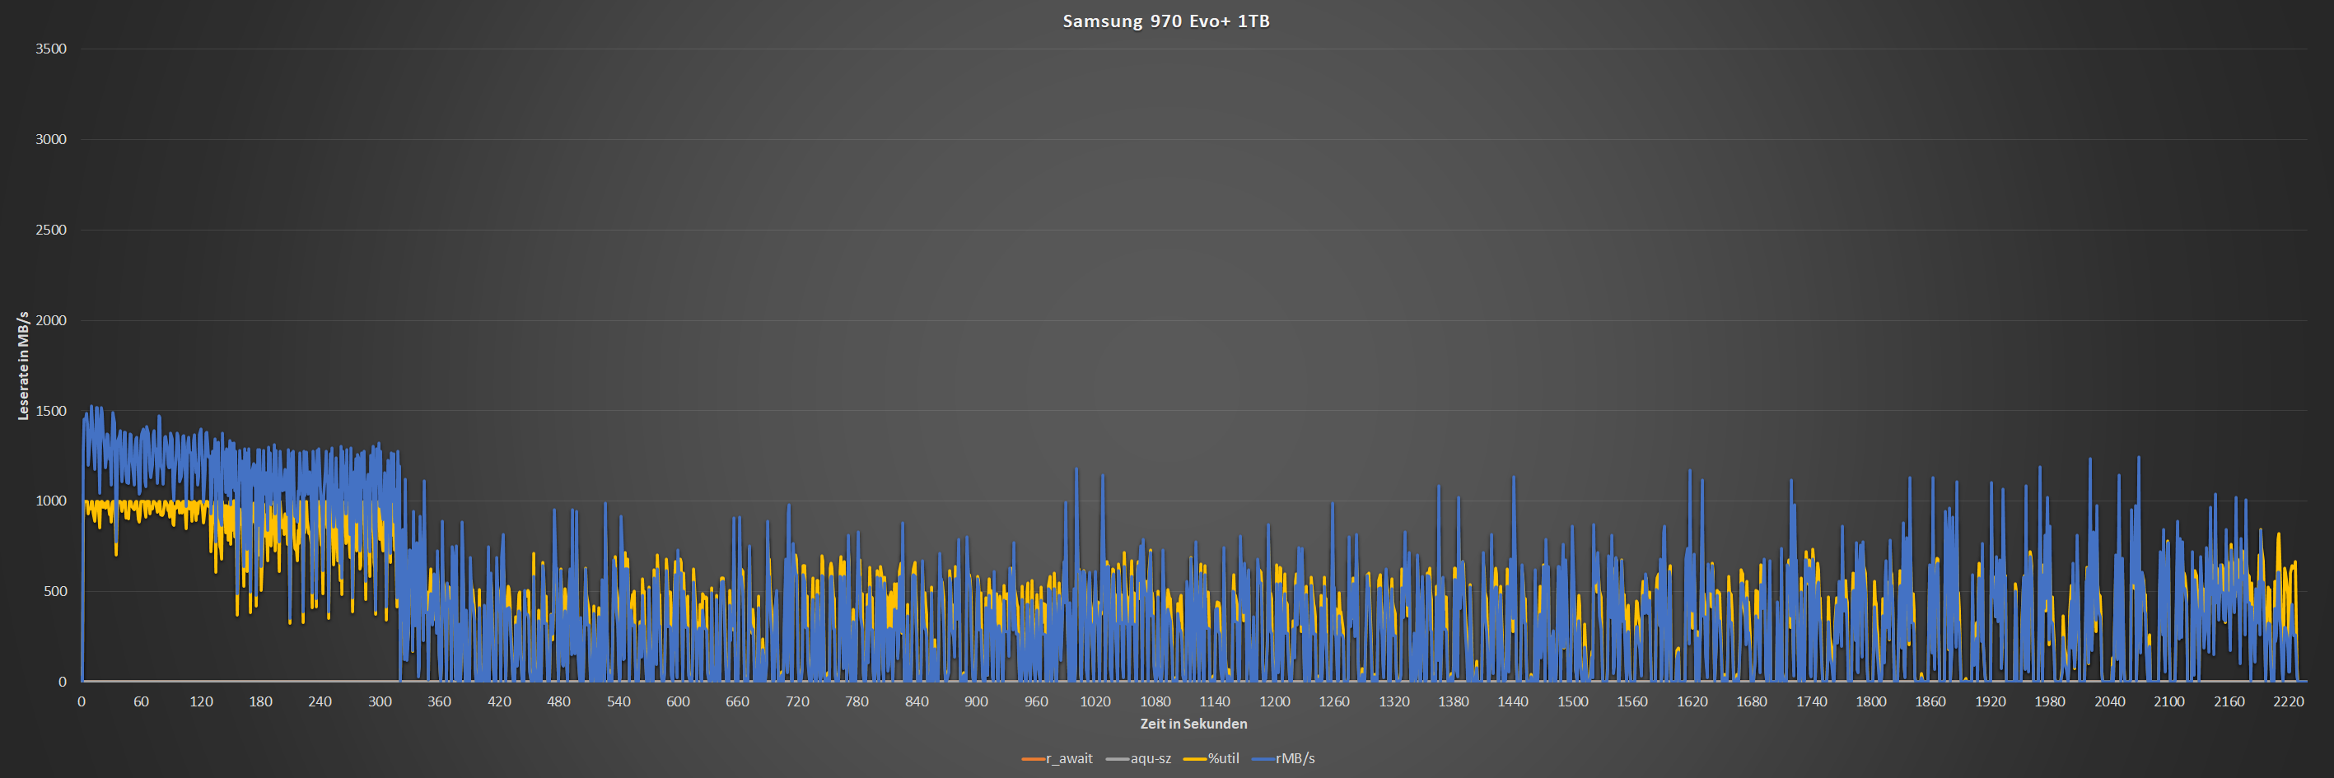This screenshot has height=778, width=2334.
Task: Click the y-axis label 1500
Action: (x=51, y=411)
